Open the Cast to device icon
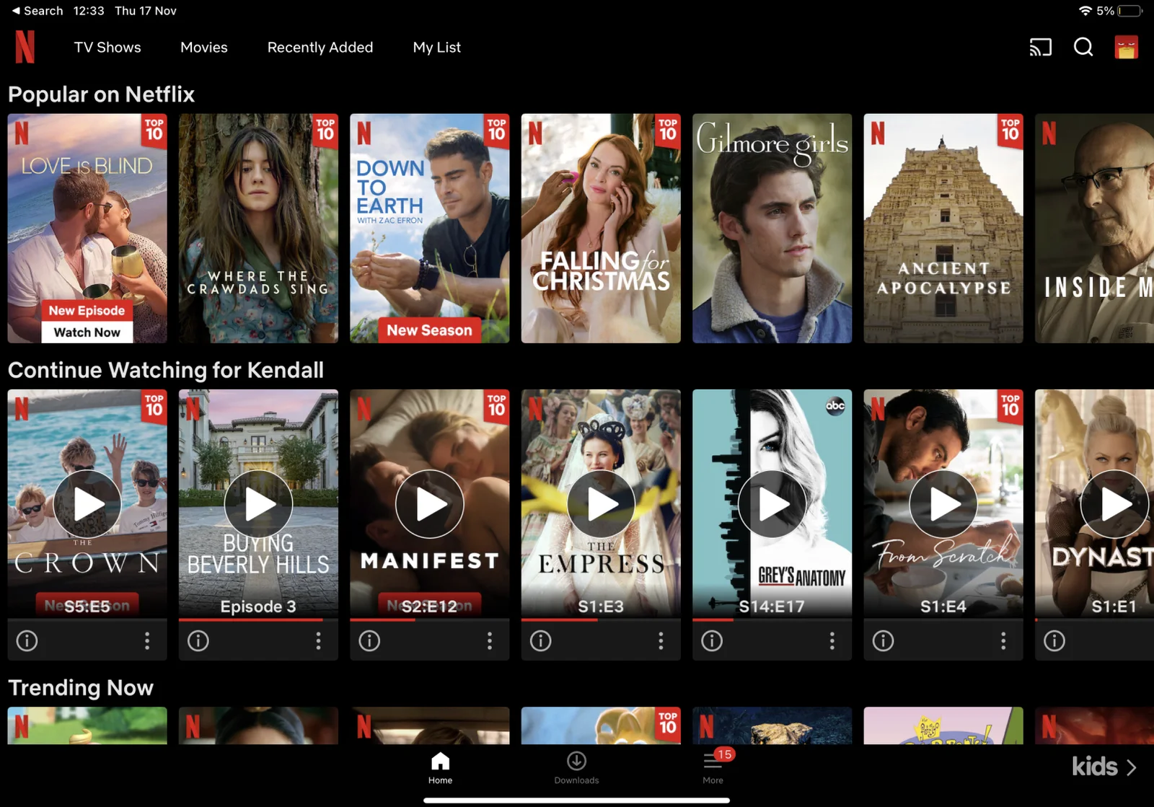Screen dimensions: 1154x807 point(1040,48)
